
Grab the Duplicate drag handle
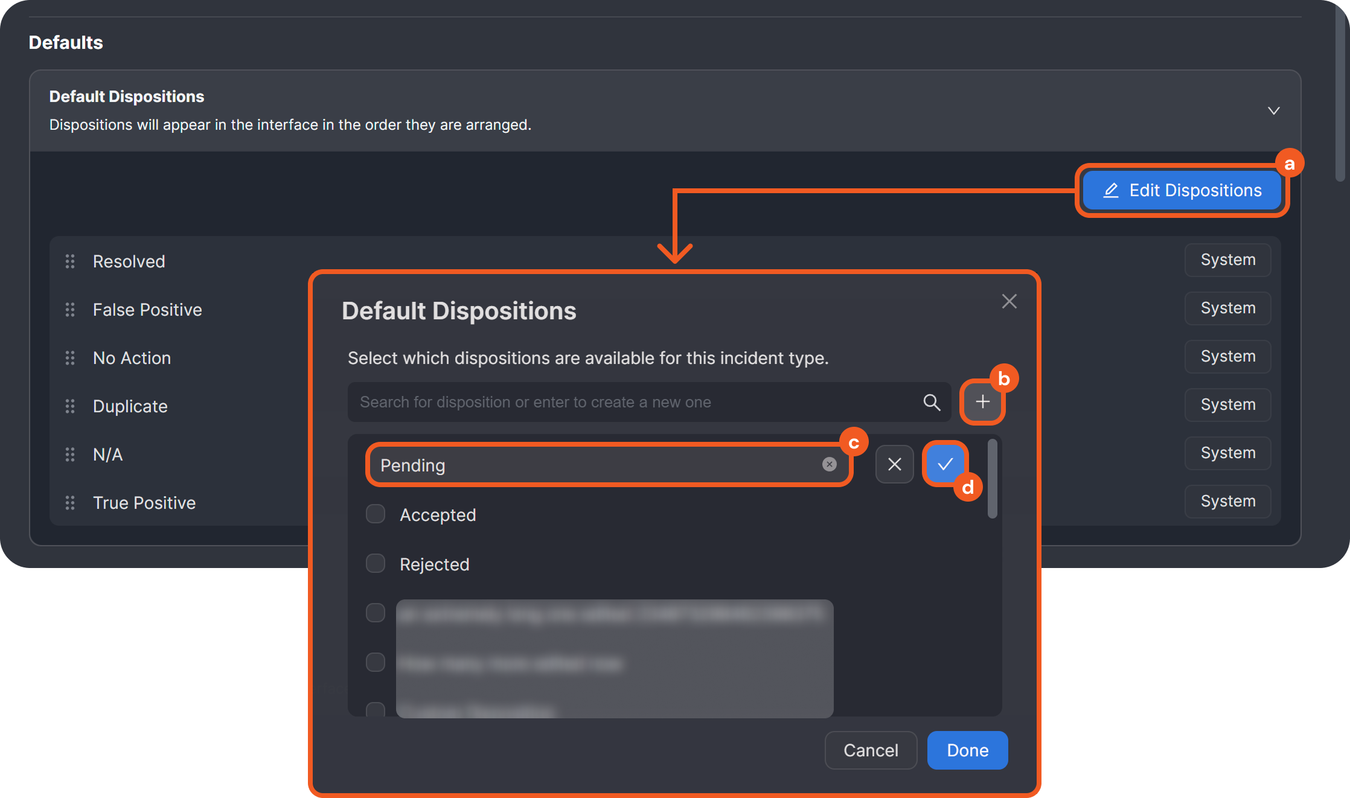tap(70, 406)
